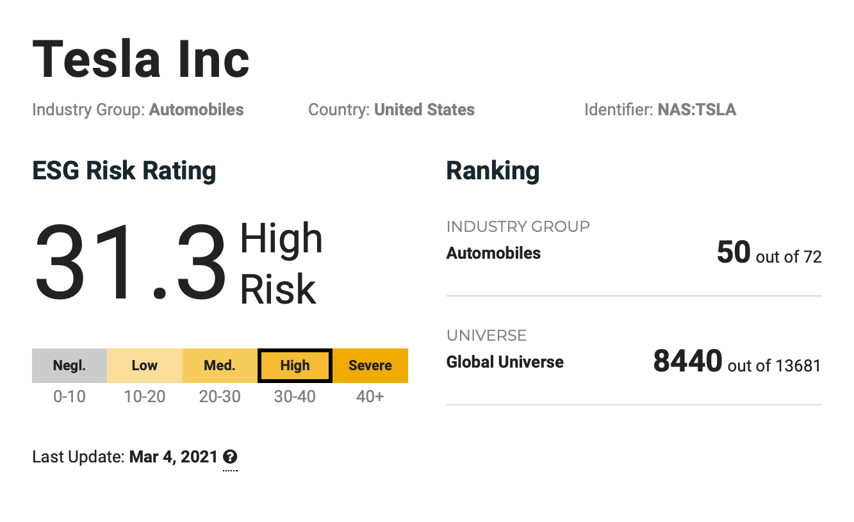Select the Negl. risk category swatch

point(69,366)
